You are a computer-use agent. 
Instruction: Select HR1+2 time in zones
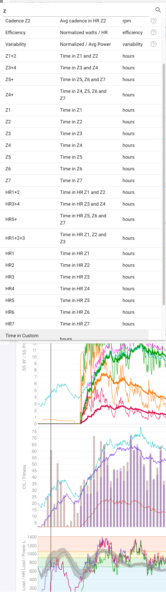pos(81,192)
